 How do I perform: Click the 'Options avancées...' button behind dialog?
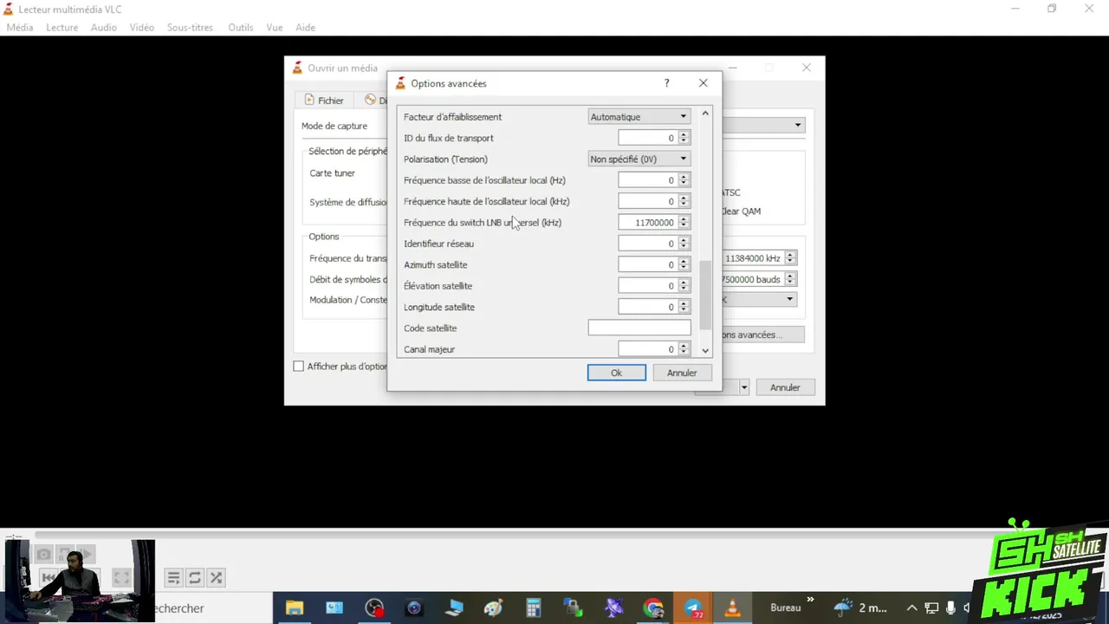click(762, 335)
